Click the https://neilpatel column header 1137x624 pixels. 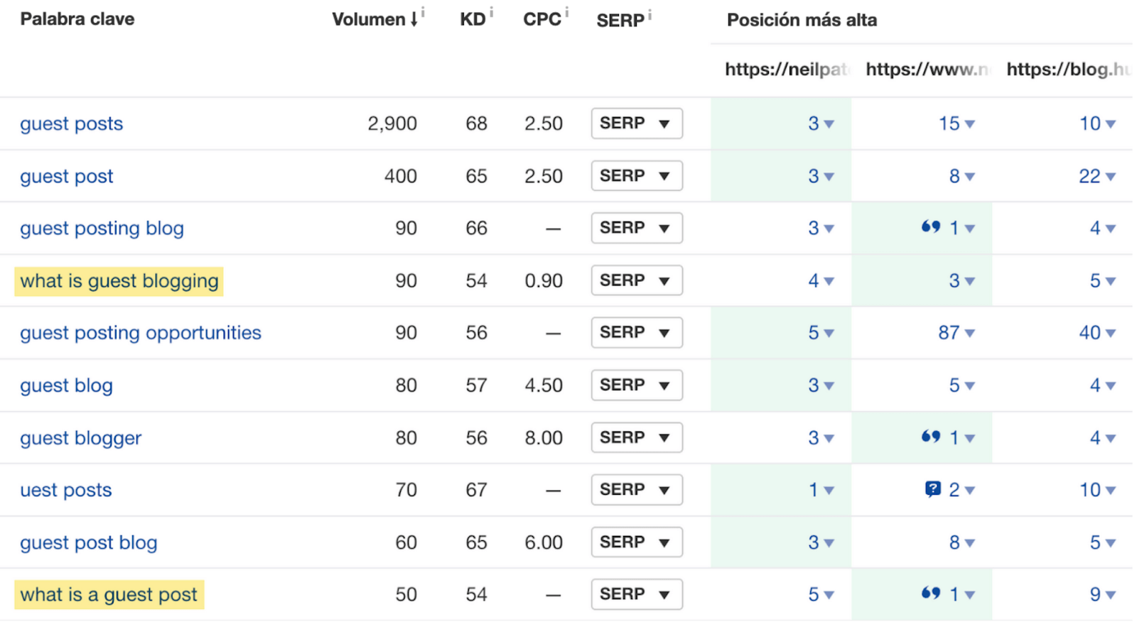click(785, 70)
